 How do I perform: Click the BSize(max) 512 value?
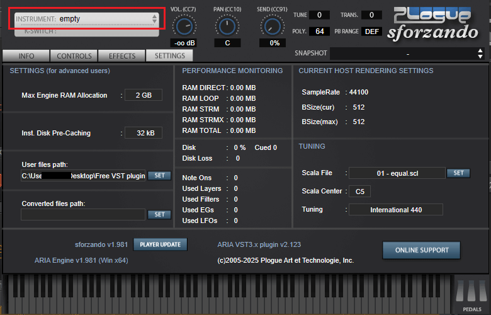(359, 122)
